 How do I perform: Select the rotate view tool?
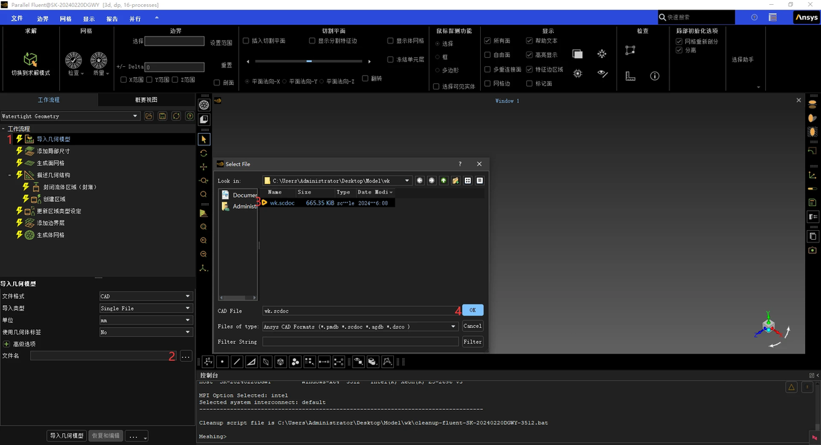(x=204, y=154)
